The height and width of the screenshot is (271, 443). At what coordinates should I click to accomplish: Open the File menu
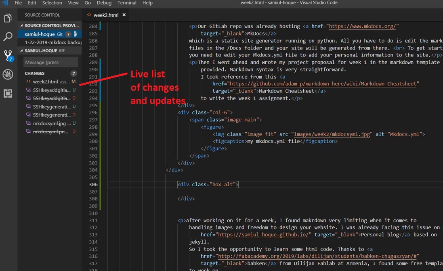point(18,3)
